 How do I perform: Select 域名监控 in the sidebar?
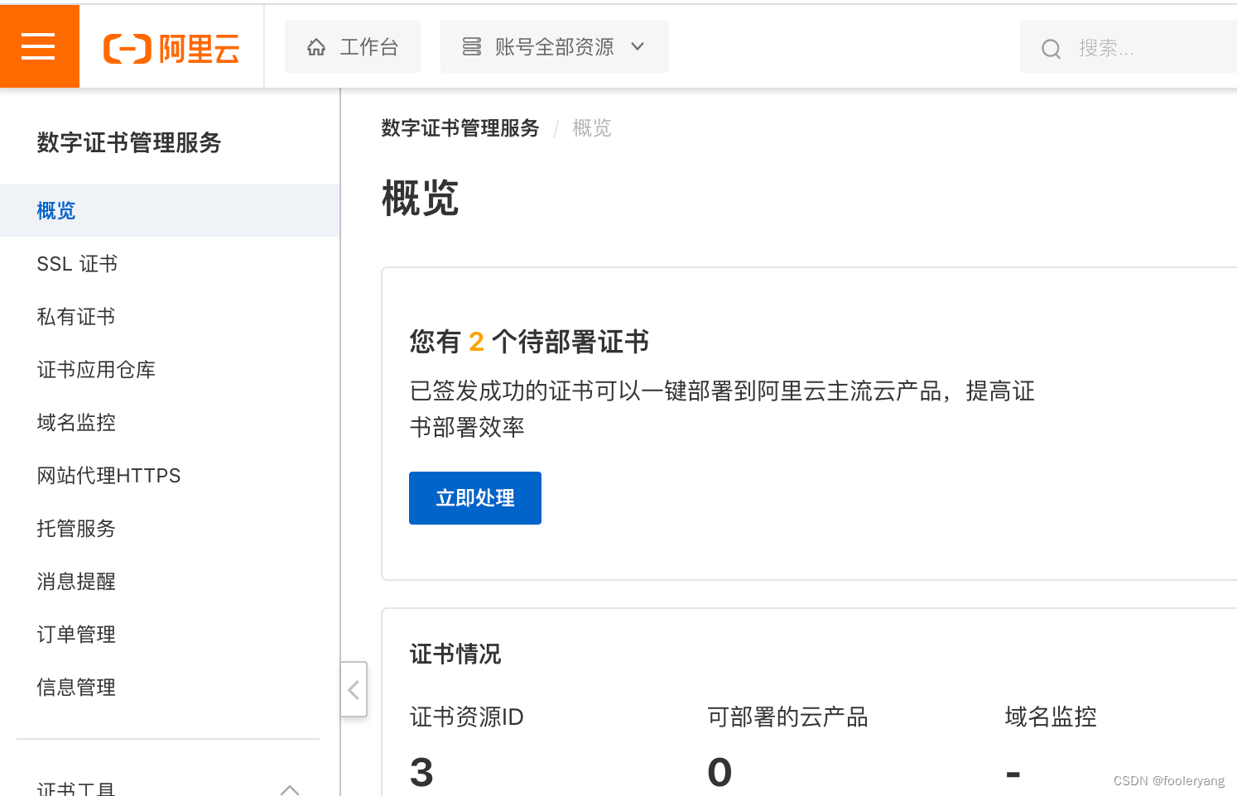click(x=75, y=422)
